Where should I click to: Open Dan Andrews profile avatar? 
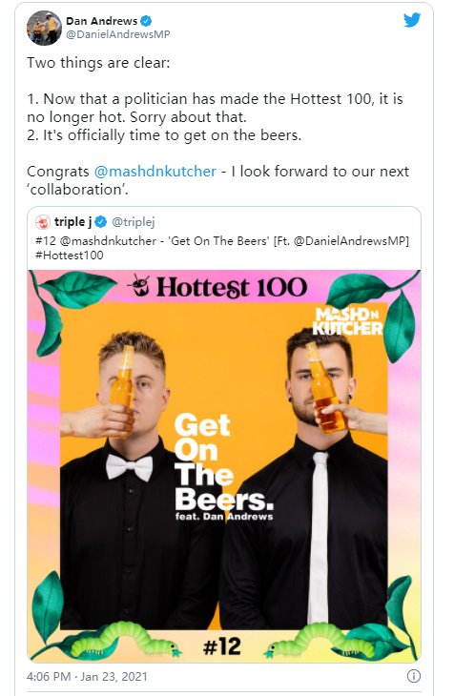[44, 28]
